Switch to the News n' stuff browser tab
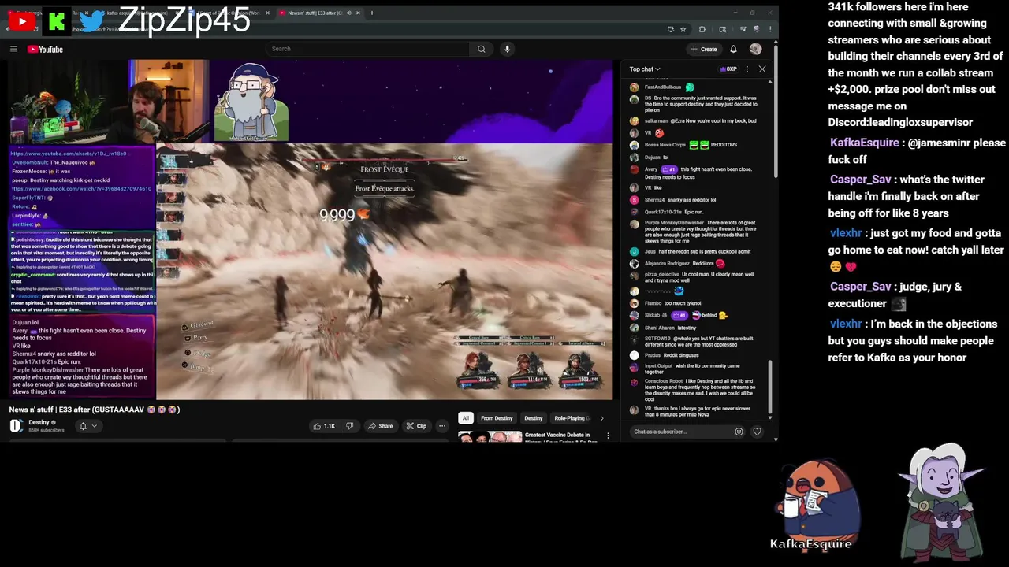Screen dimensions: 1009x567 (318, 13)
